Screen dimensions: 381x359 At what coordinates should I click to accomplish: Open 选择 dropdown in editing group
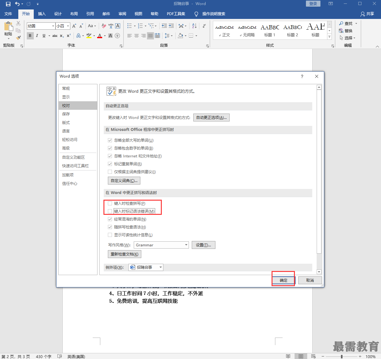348,38
